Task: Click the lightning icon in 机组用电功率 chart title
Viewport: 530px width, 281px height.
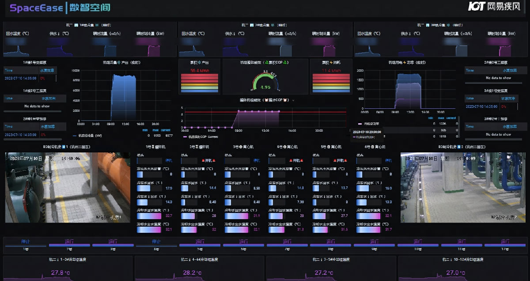Action: tap(404, 63)
